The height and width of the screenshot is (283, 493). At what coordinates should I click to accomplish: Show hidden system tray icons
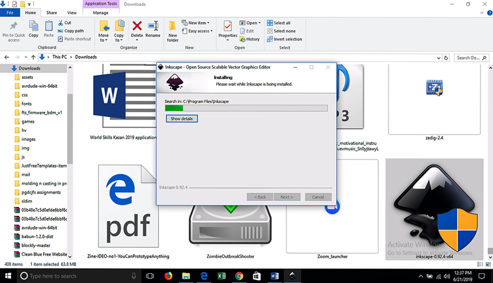pos(421,276)
